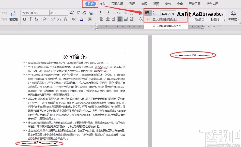Switch to the 插入 tab

coord(102,4)
